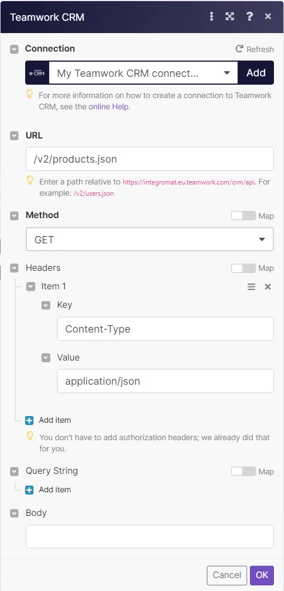Click the plus icon under Headers
Image resolution: width=284 pixels, height=591 pixels.
coord(29,420)
